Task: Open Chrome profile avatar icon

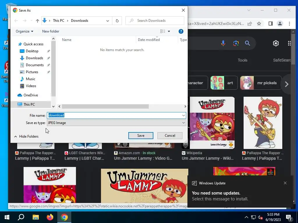Action: [280, 24]
